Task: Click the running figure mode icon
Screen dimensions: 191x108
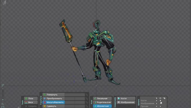Action: (4, 3)
